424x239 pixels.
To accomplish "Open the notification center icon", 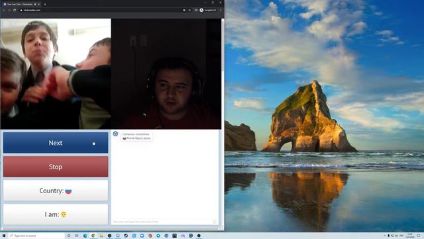I will [419, 236].
